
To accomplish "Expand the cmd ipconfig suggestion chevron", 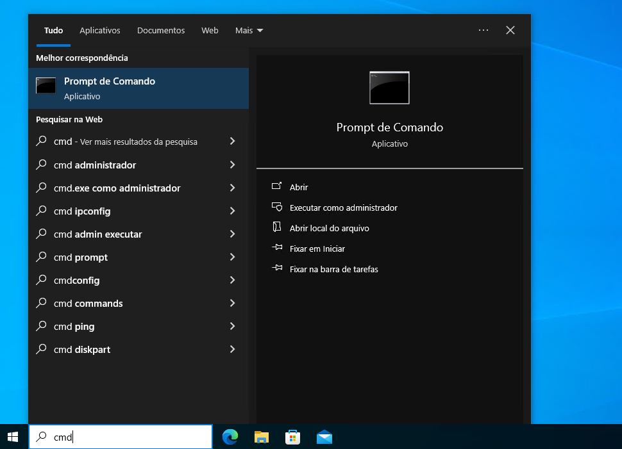I will [232, 211].
